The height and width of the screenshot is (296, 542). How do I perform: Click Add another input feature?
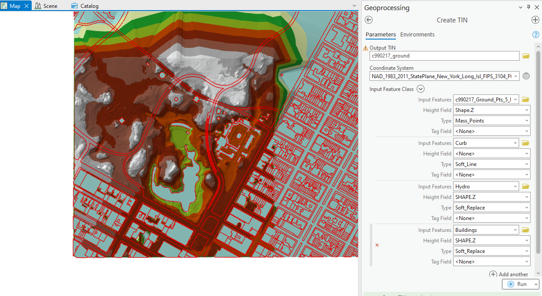pyautogui.click(x=509, y=274)
